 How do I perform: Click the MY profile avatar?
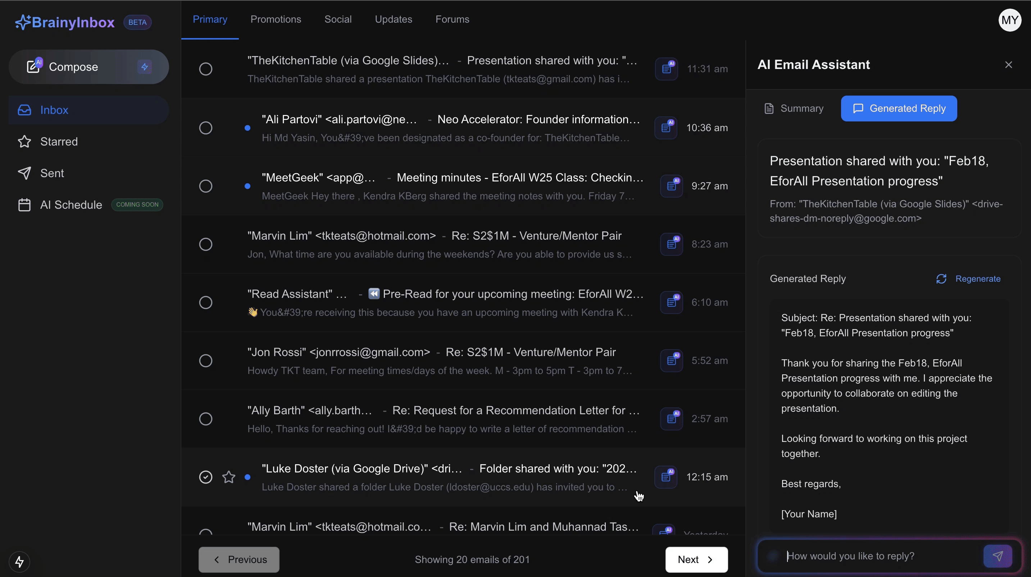(1010, 20)
